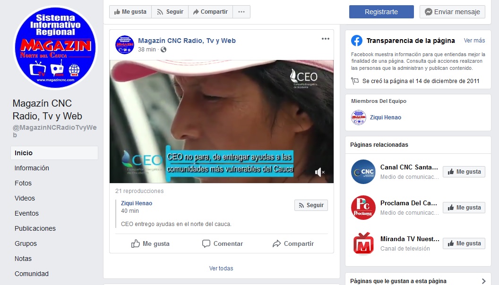The height and width of the screenshot is (285, 499).
Task: Like the post with Me gusta thumb
Action: pyautogui.click(x=150, y=243)
